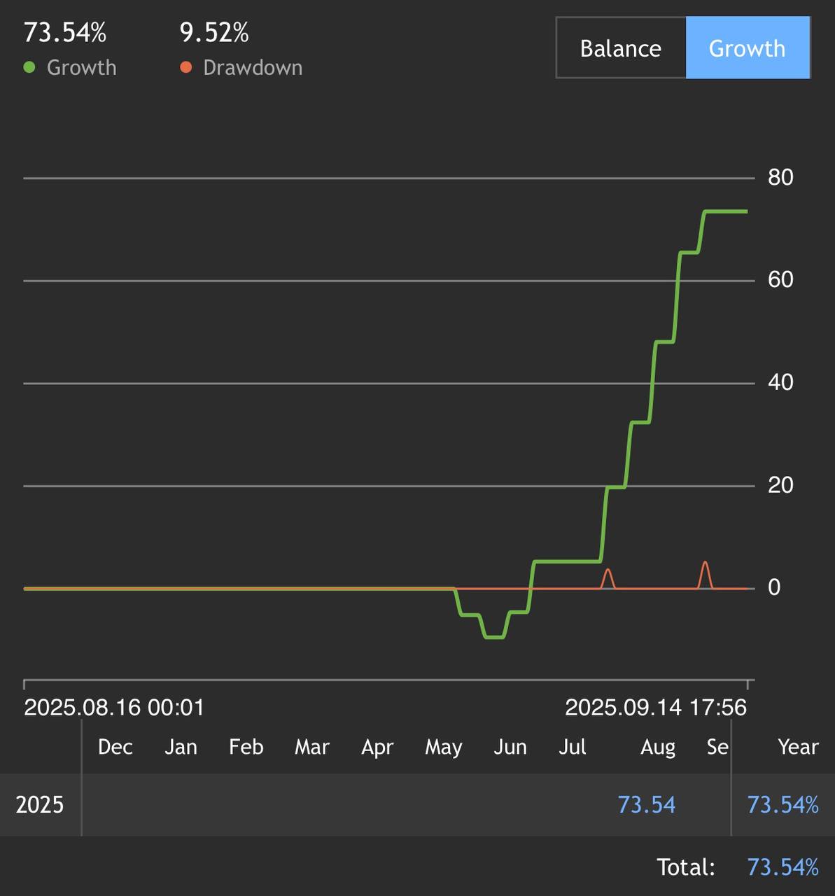Image resolution: width=835 pixels, height=896 pixels.
Task: Open the 73.54 monthly value in 2025 row
Action: click(647, 804)
